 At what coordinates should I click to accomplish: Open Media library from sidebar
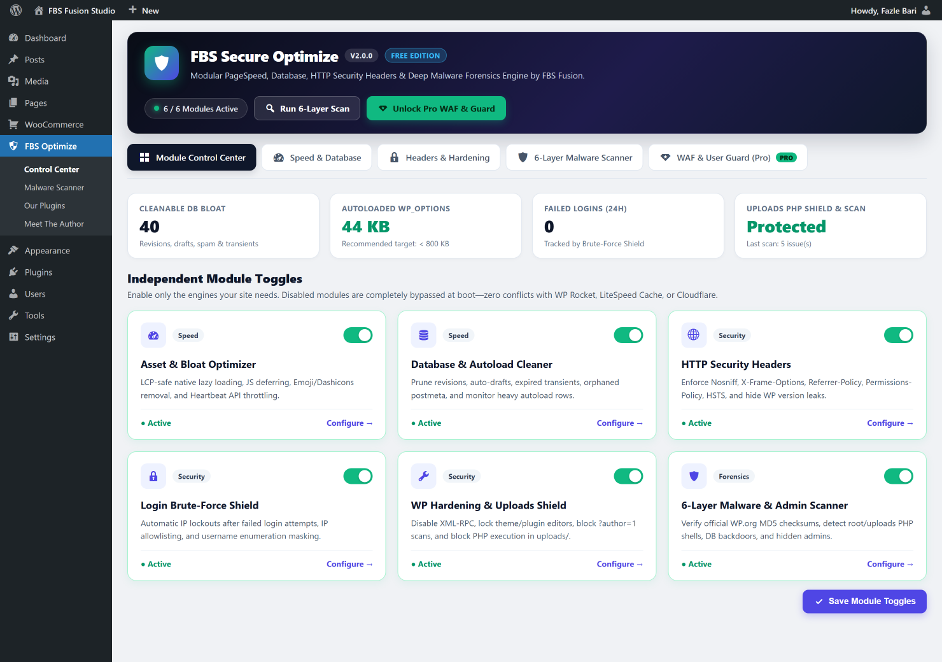click(56, 81)
